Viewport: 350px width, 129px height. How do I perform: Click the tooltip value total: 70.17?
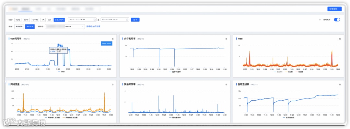coord(56,51)
